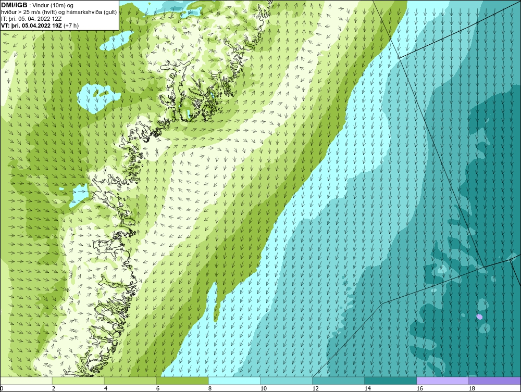
Task: Click the 'hviður > 25 m/s (hvítt)' description line
Action: 59,12
